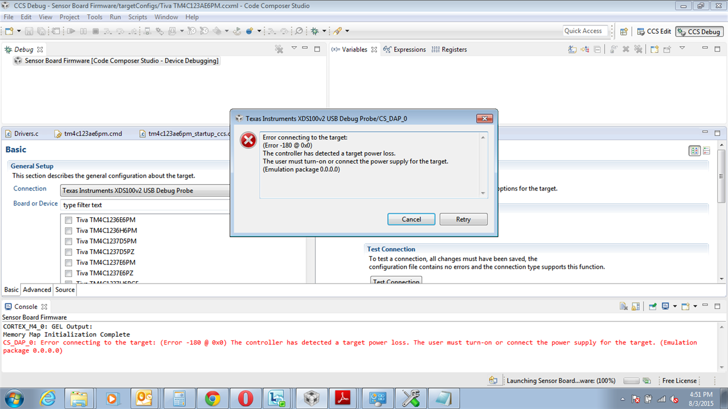Open the New file icon dropdown arrow
This screenshot has width=728, height=409.
coord(18,31)
